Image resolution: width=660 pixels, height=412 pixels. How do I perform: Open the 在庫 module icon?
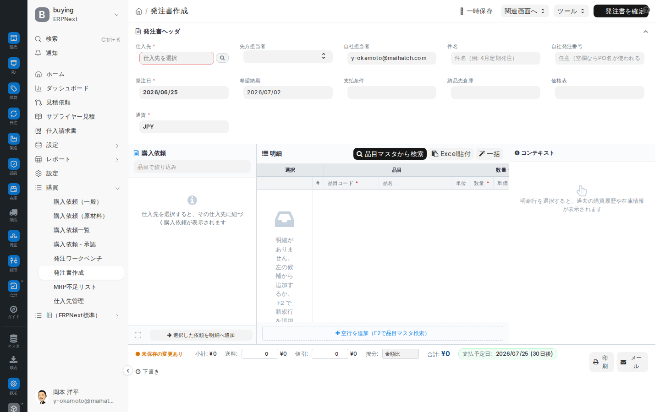click(14, 189)
